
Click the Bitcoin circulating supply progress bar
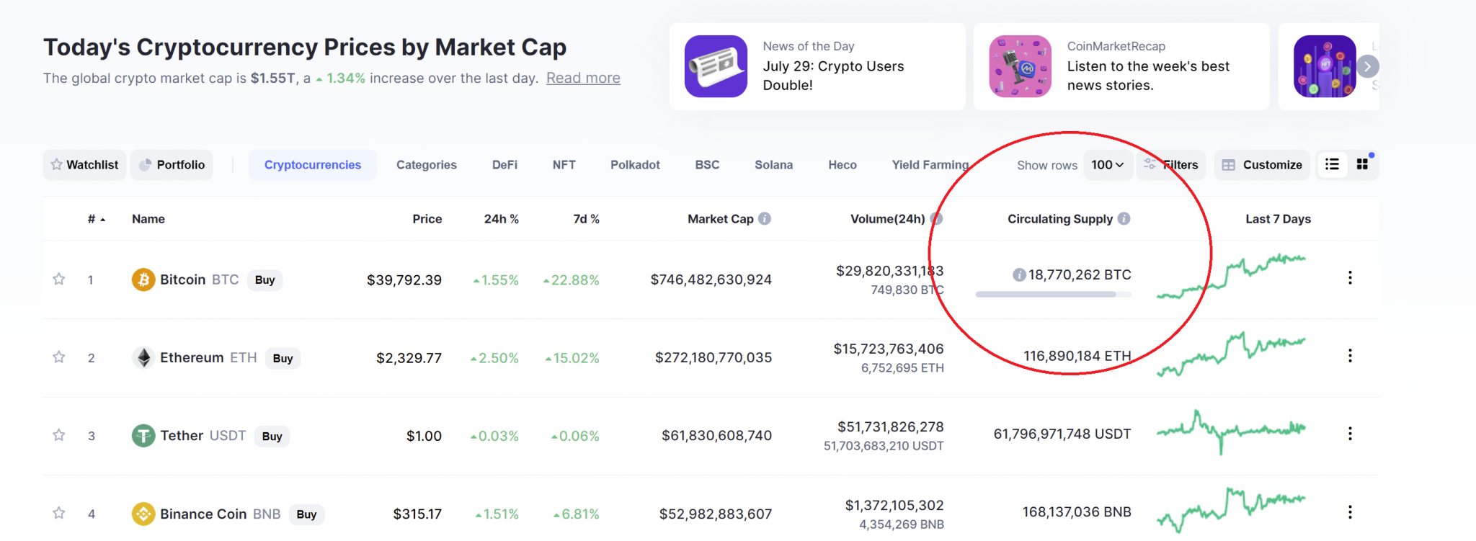(x=1053, y=295)
